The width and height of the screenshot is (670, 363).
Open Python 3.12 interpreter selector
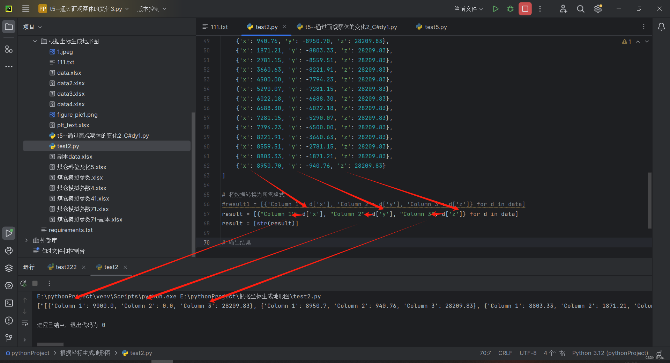click(610, 353)
